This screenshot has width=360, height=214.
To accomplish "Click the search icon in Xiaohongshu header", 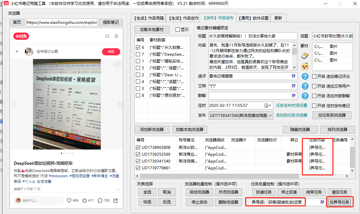I will click(107, 36).
